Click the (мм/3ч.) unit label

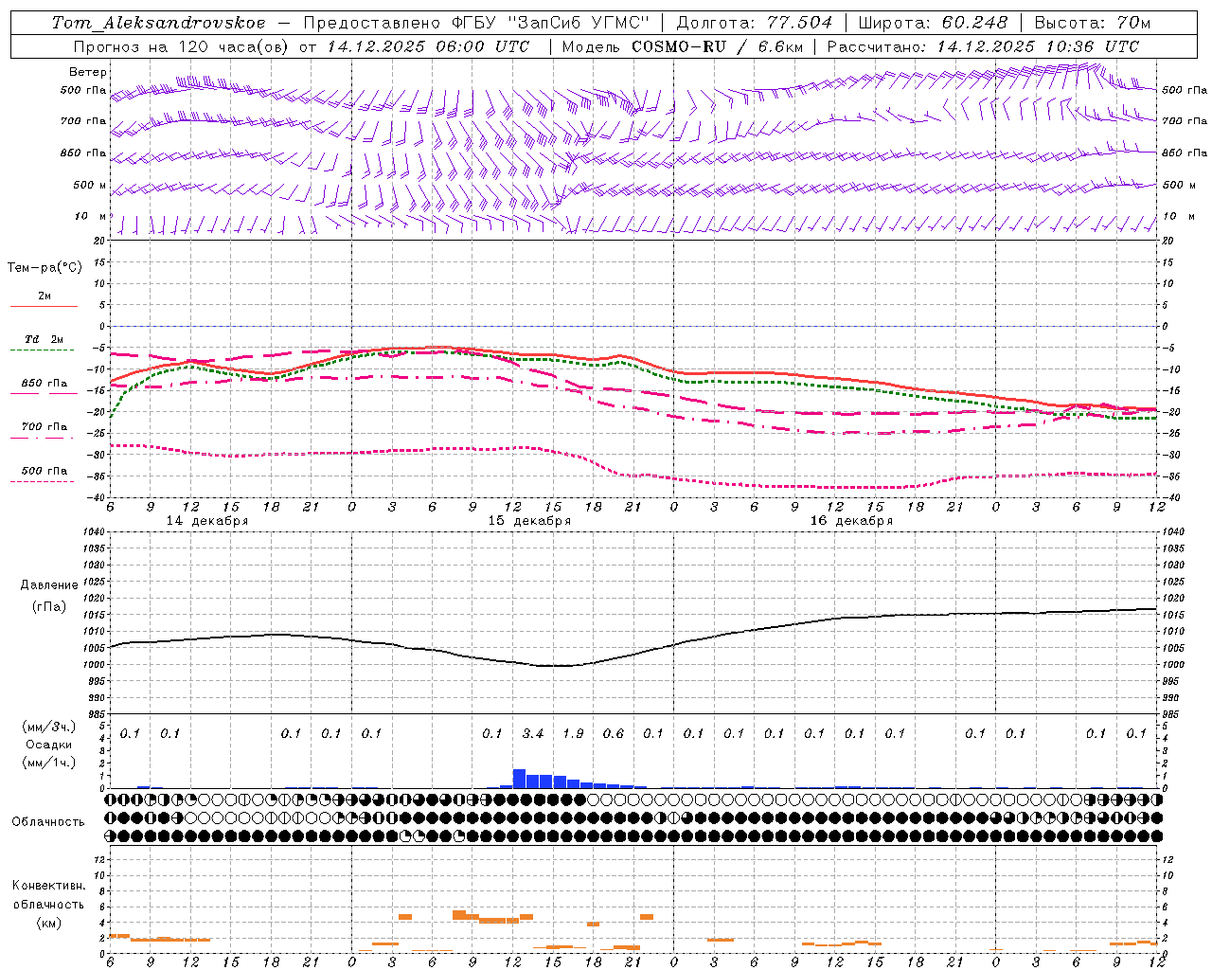click(49, 727)
